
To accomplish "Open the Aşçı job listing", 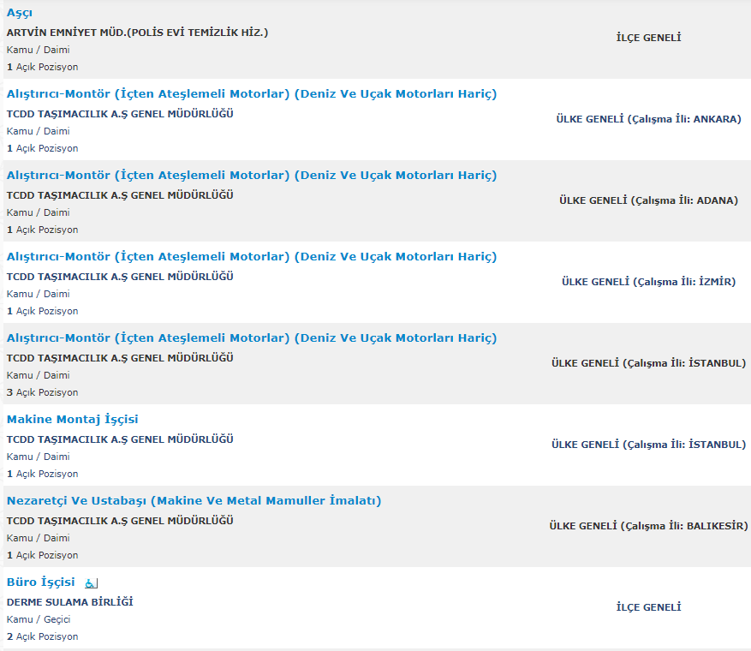I will (x=20, y=13).
